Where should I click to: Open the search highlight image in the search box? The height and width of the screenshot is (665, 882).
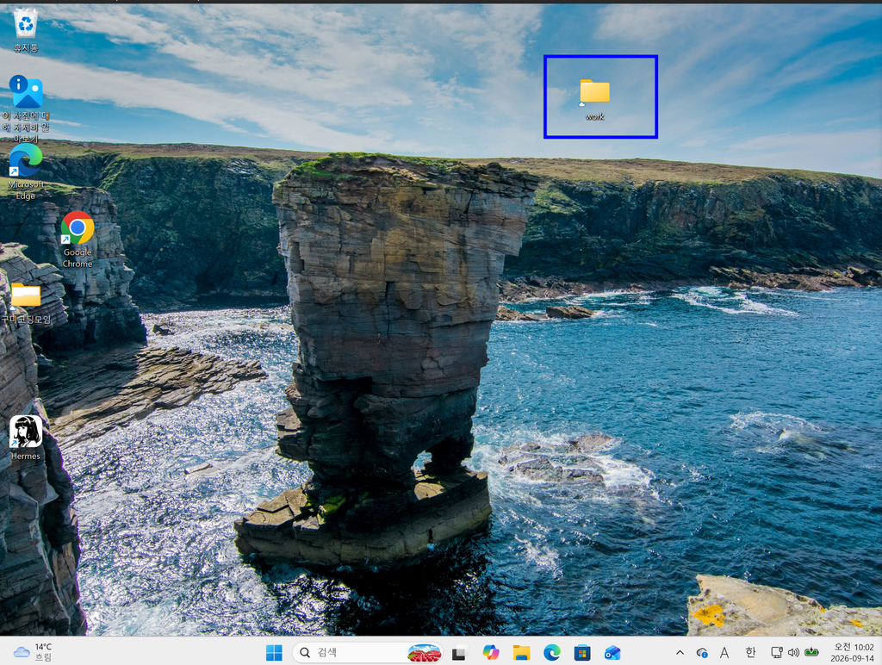click(424, 653)
